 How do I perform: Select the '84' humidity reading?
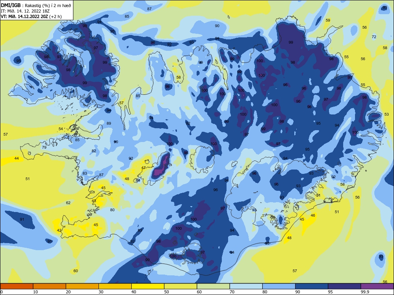click(x=138, y=180)
